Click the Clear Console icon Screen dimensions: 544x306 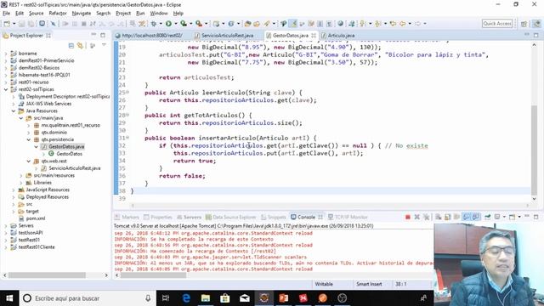pos(439,218)
